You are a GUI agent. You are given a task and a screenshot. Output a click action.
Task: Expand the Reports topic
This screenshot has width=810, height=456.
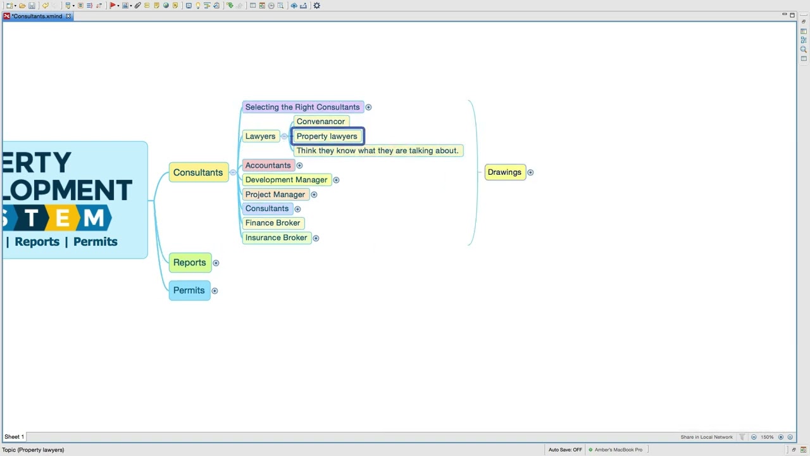pos(216,263)
